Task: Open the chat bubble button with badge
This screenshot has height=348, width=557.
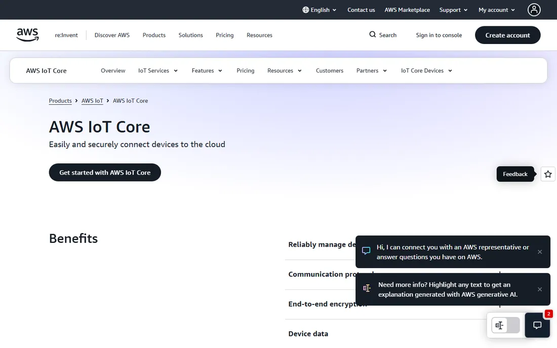Action: tap(537, 325)
